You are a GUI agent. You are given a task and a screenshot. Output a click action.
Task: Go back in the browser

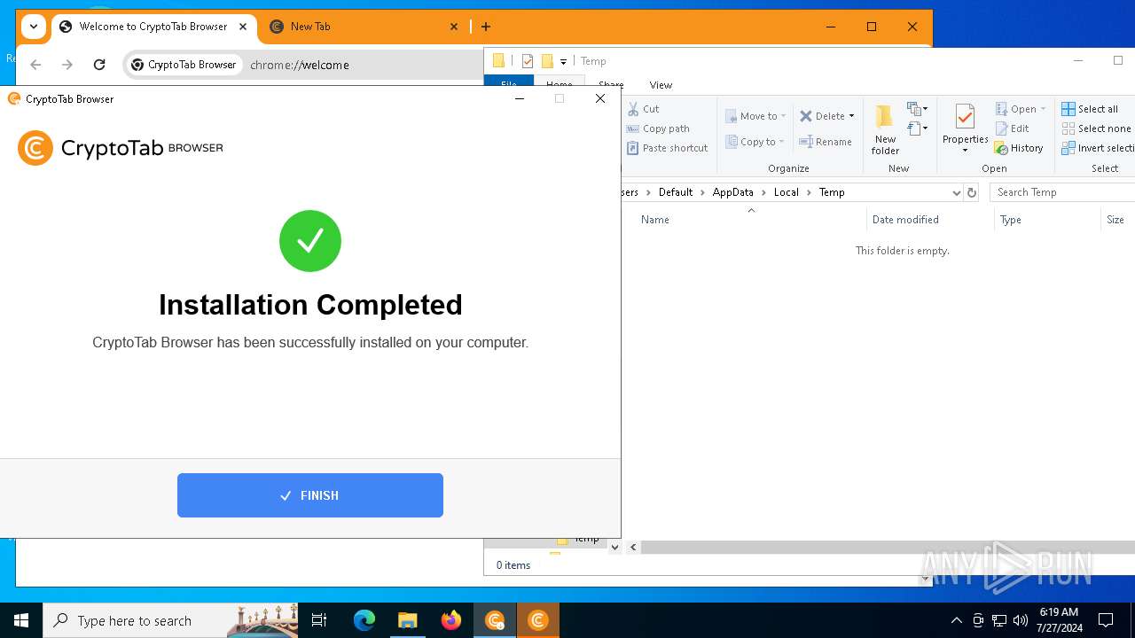pos(35,65)
